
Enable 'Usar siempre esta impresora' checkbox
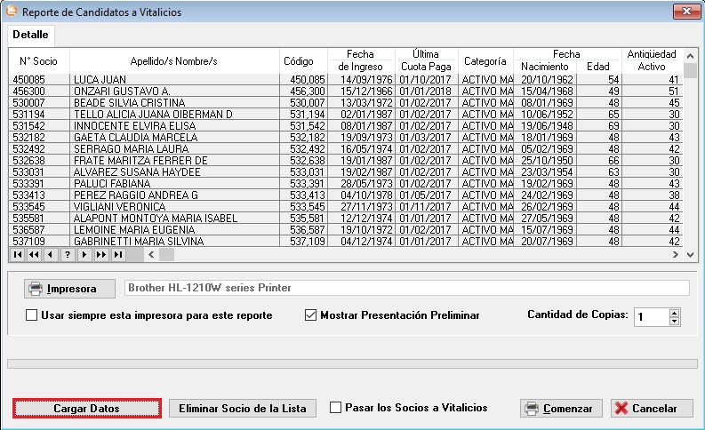click(x=32, y=315)
